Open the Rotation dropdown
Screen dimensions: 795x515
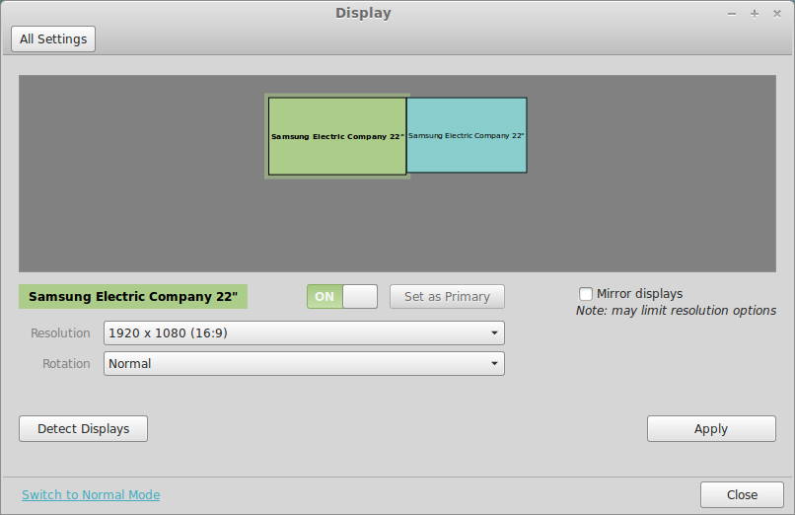[x=304, y=363]
